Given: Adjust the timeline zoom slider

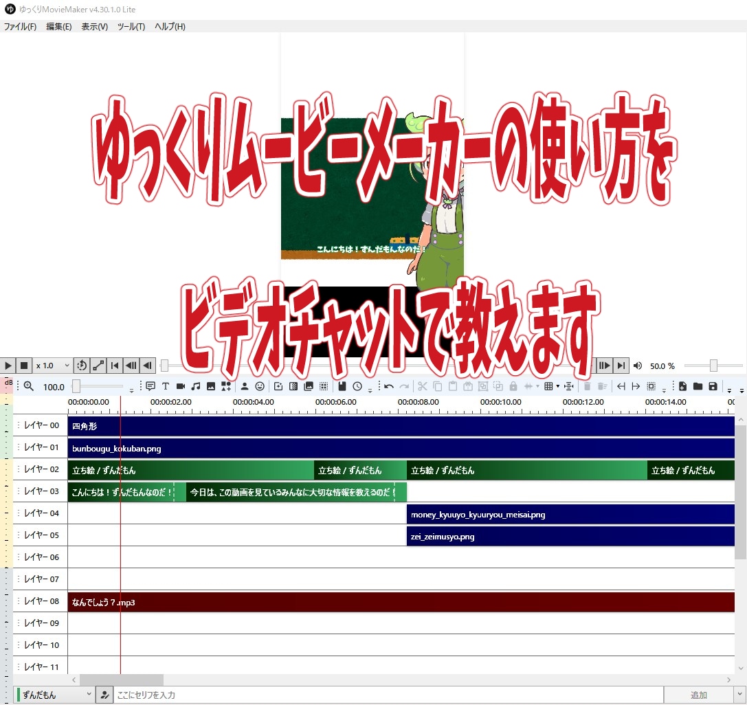Looking at the screenshot, I should (76, 386).
